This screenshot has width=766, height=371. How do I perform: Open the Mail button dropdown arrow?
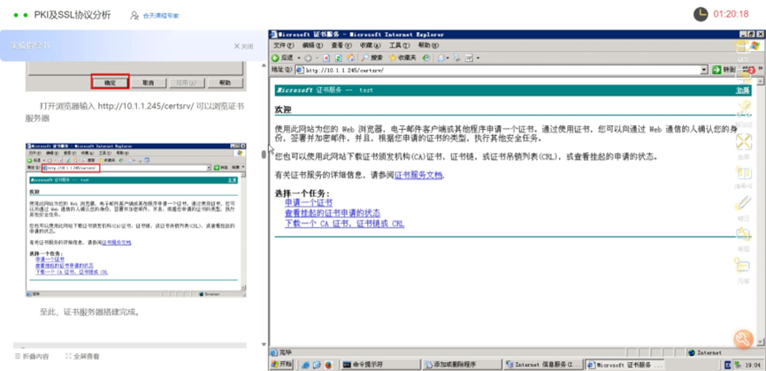pyautogui.click(x=448, y=58)
